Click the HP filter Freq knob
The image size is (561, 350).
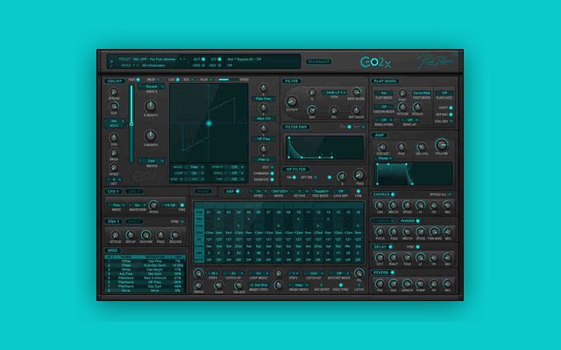(359, 175)
